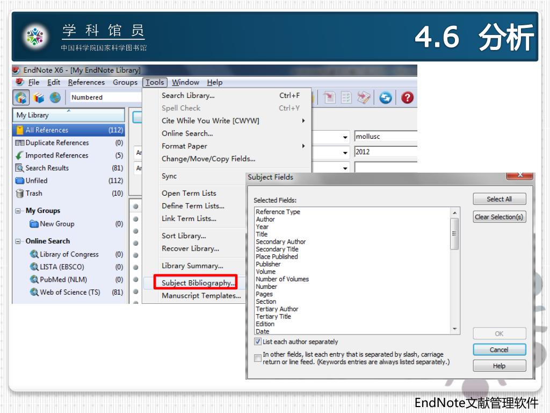The width and height of the screenshot is (550, 413).
Task: Click the blue Sync library icon
Action: click(385, 98)
